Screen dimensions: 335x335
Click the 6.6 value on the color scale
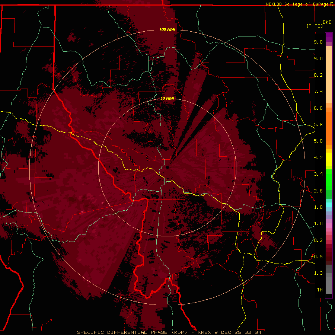coord(318,108)
